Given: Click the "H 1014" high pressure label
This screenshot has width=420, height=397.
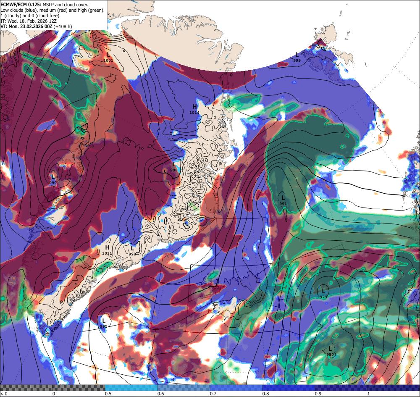Looking at the screenshot, I should (194, 109).
